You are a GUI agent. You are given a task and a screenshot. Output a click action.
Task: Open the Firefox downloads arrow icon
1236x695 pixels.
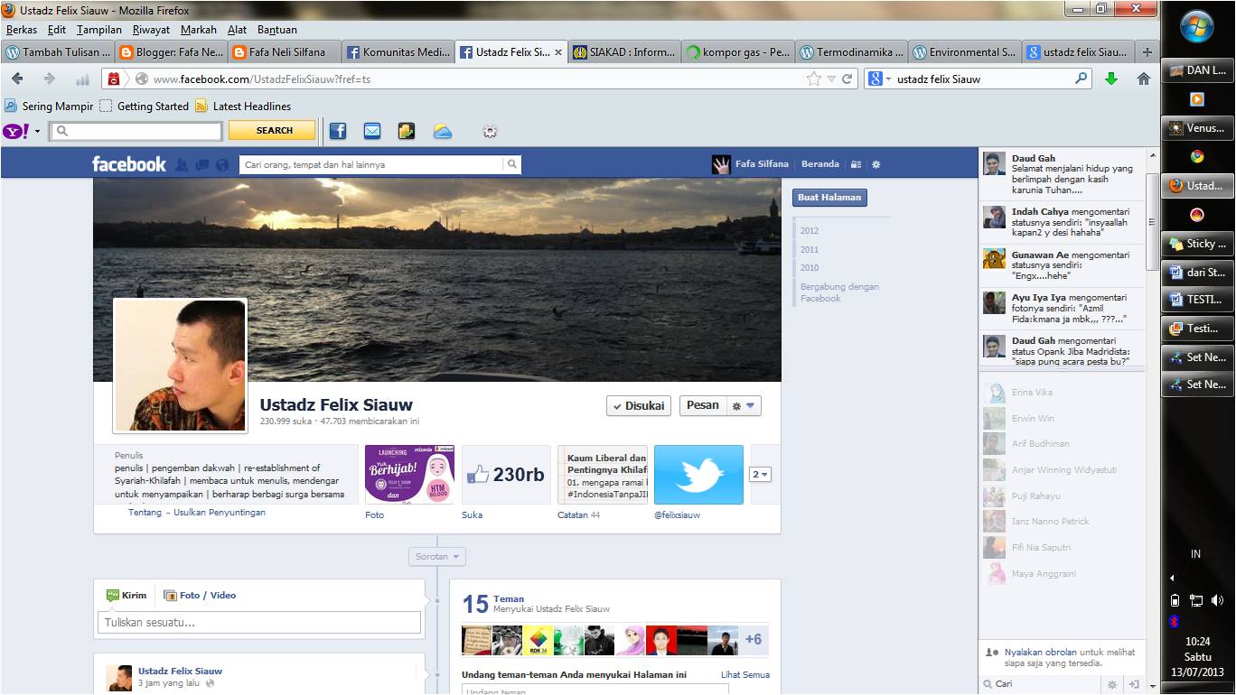(1111, 79)
